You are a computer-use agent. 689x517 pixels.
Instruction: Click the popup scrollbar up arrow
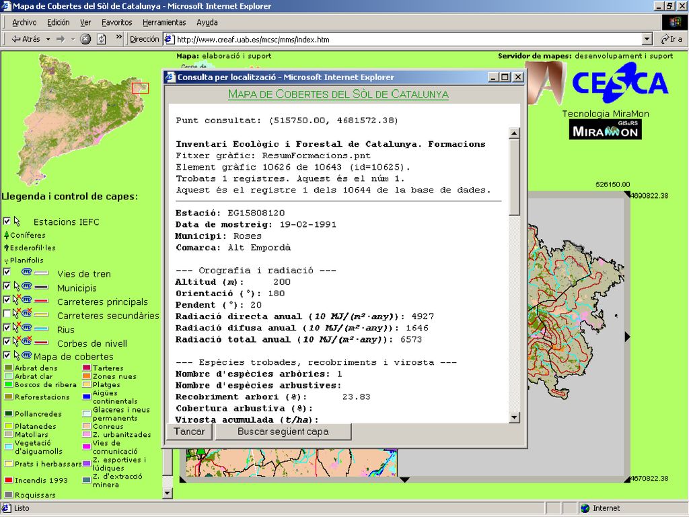click(x=513, y=133)
